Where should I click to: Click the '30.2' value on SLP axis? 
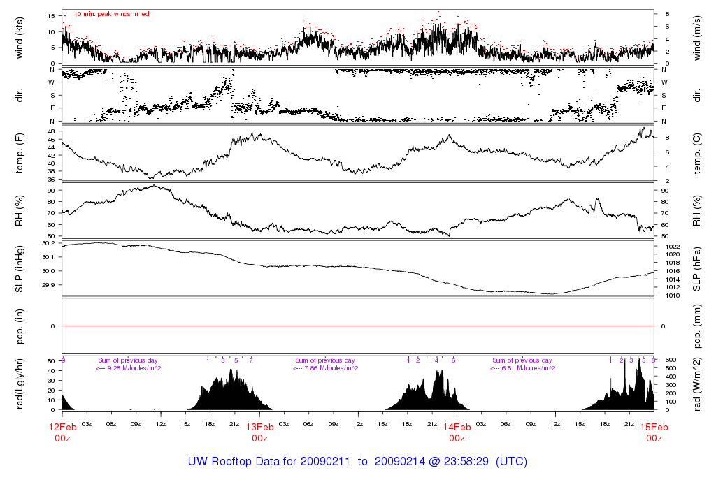pos(48,243)
